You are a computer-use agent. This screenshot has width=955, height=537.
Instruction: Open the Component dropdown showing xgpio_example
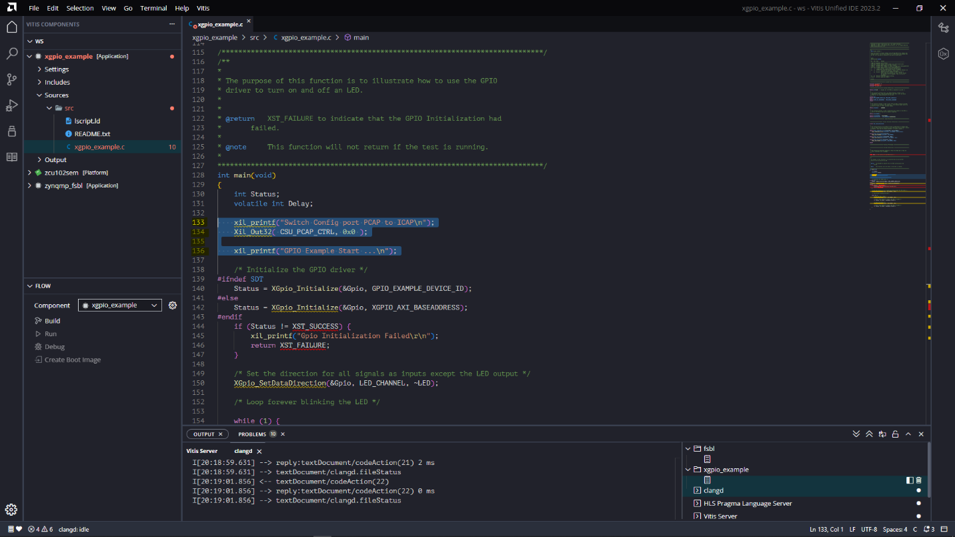click(120, 306)
